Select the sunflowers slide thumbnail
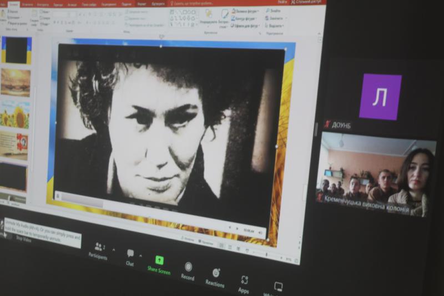This screenshot has height=296, width=444. pos(15,114)
